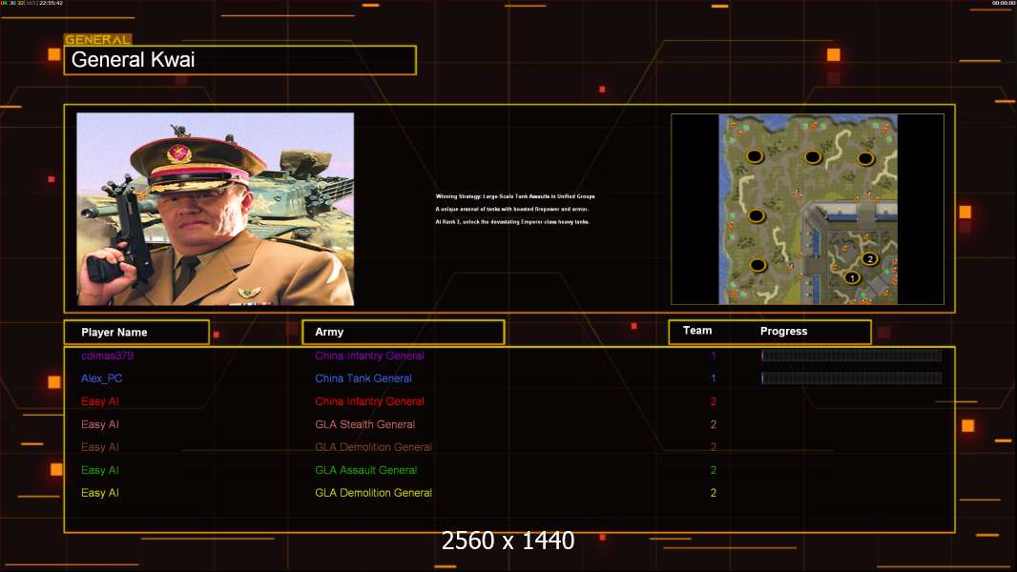Select the empty bottom-left start position on the map
Image resolution: width=1017 pixels, height=572 pixels.
(758, 265)
